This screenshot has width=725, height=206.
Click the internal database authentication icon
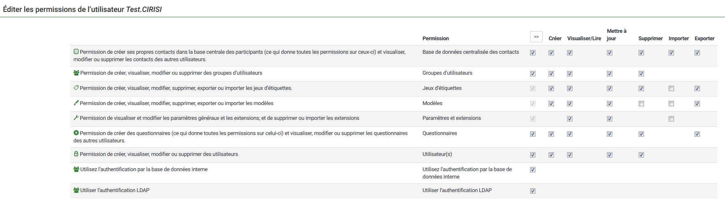pyautogui.click(x=76, y=169)
